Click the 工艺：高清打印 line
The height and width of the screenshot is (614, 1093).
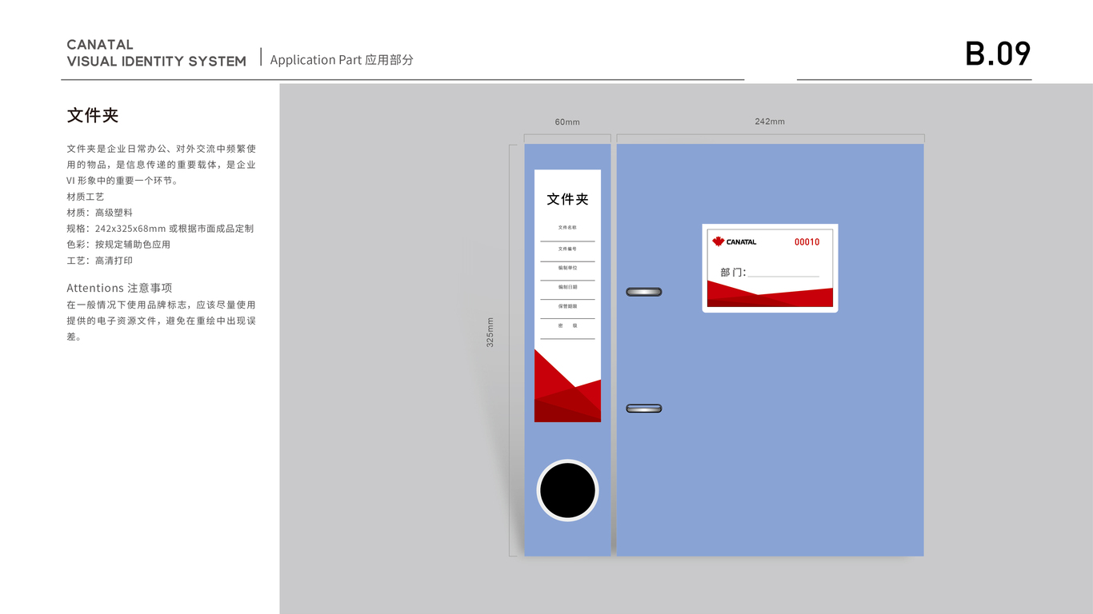(100, 261)
